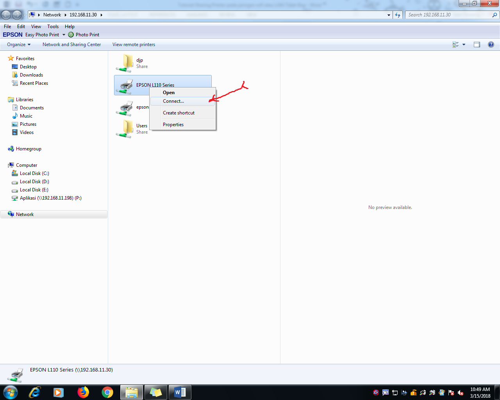Select Local Disk (C:)
This screenshot has width=500, height=400.
[x=34, y=173]
